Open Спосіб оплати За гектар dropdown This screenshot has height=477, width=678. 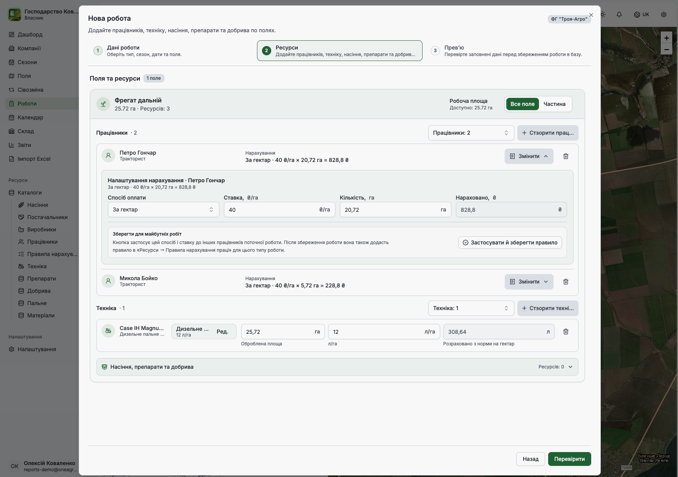click(163, 210)
